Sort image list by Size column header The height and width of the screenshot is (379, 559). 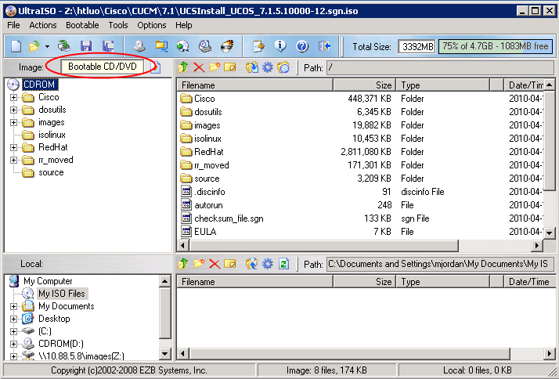pos(365,85)
